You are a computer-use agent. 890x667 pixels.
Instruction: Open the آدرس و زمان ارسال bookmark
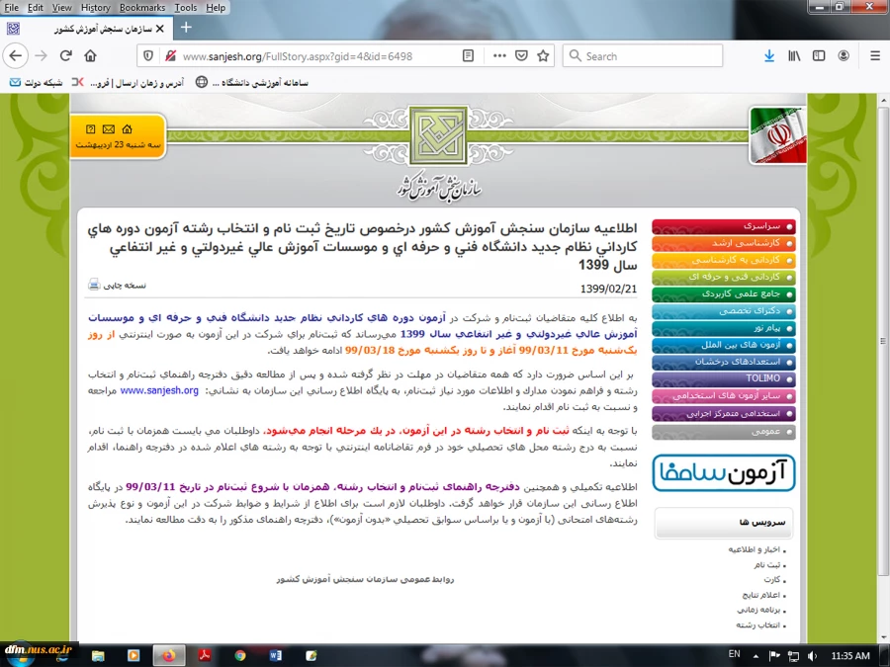click(128, 83)
